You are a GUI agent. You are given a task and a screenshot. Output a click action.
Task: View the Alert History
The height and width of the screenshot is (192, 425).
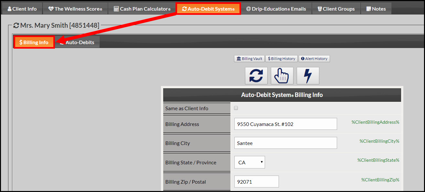314,58
